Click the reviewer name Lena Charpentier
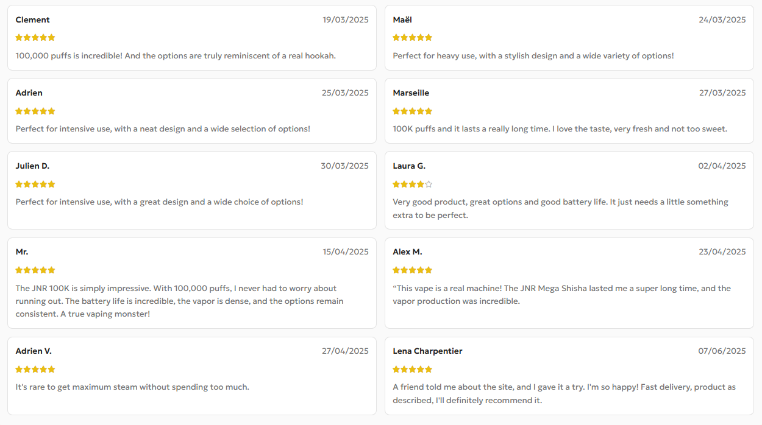Image resolution: width=762 pixels, height=425 pixels. point(427,351)
